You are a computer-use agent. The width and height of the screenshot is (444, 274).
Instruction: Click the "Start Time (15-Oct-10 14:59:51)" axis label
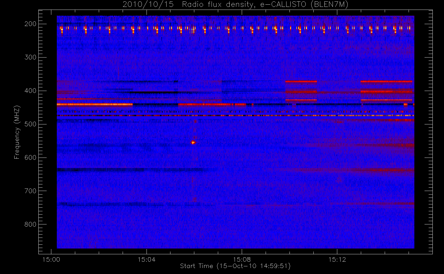235,266
